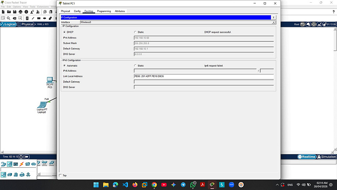
Task: Open the Options menu in Packet Tracer
Action: pyautogui.click(x=17, y=7)
